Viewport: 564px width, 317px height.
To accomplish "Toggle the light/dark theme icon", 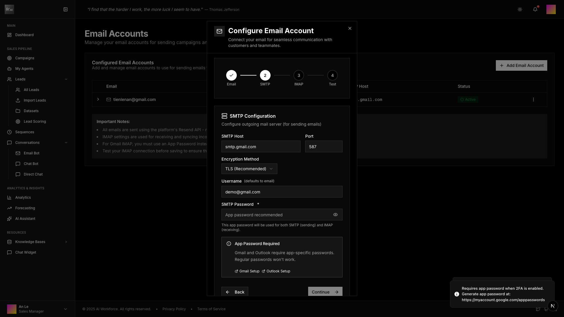I will click(520, 9).
